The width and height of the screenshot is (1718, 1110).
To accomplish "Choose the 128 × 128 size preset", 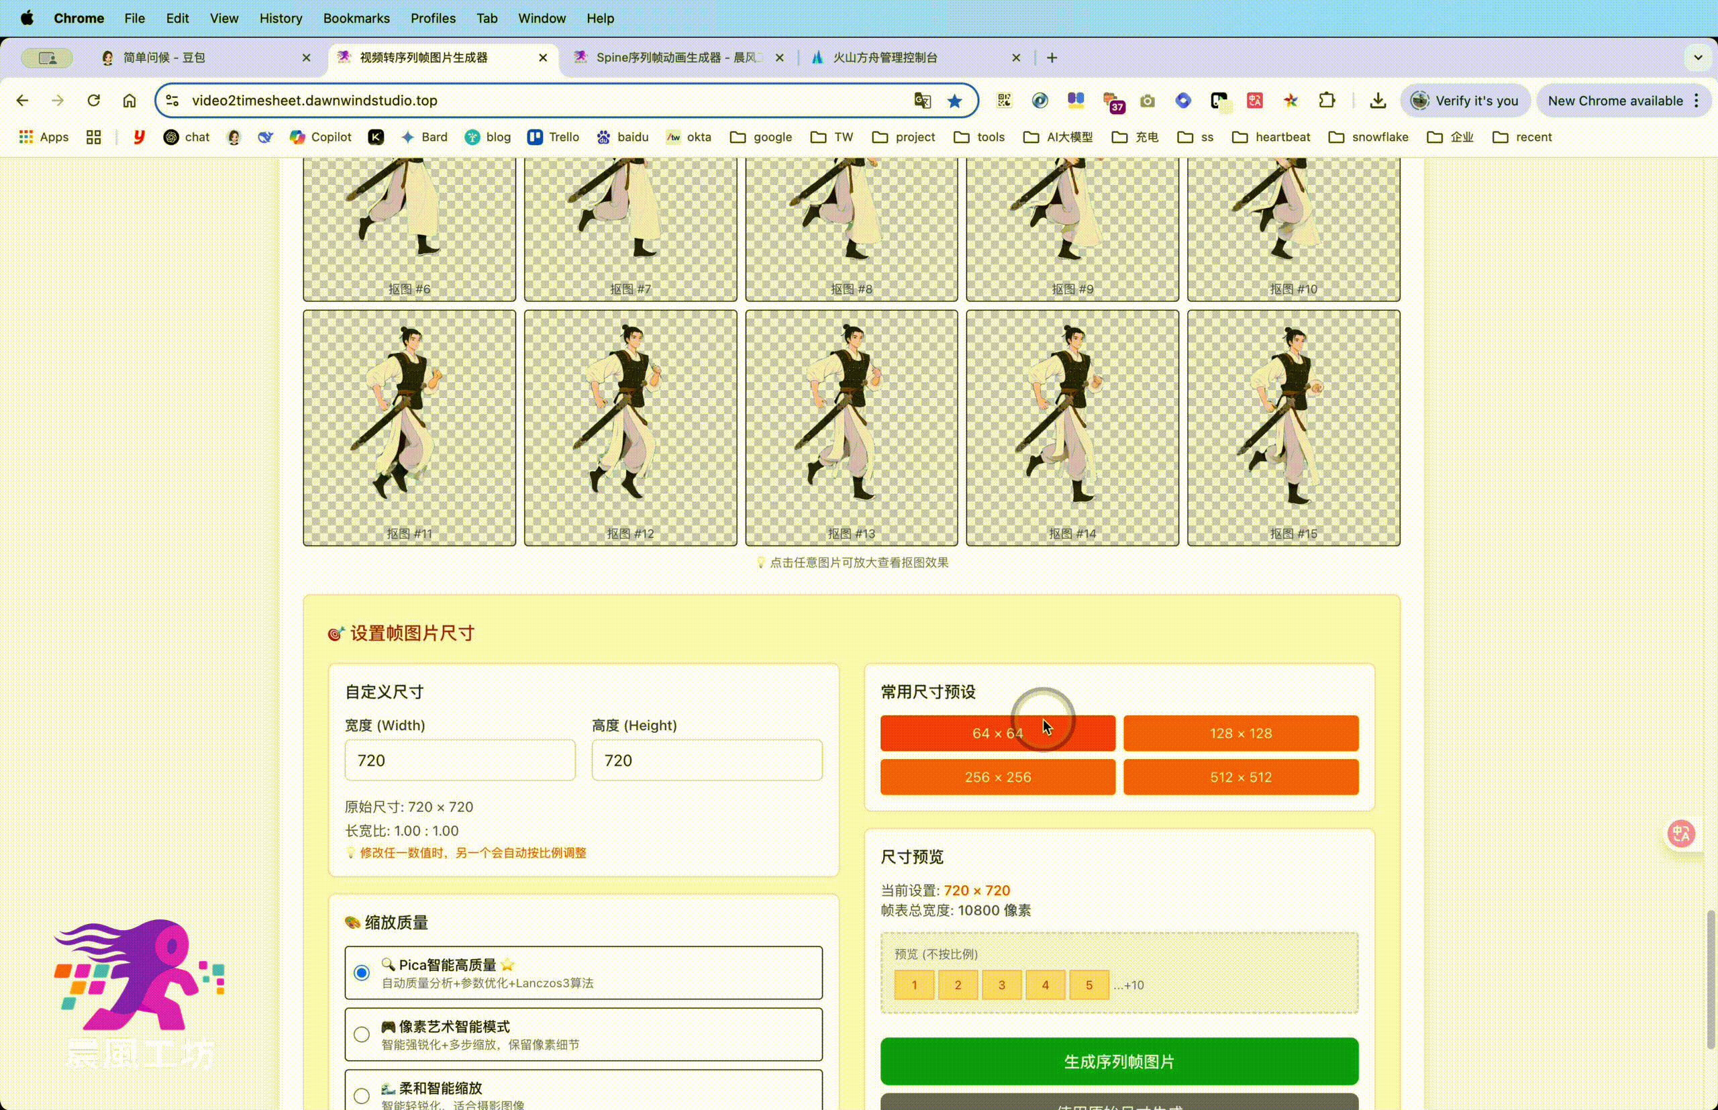I will tap(1240, 733).
